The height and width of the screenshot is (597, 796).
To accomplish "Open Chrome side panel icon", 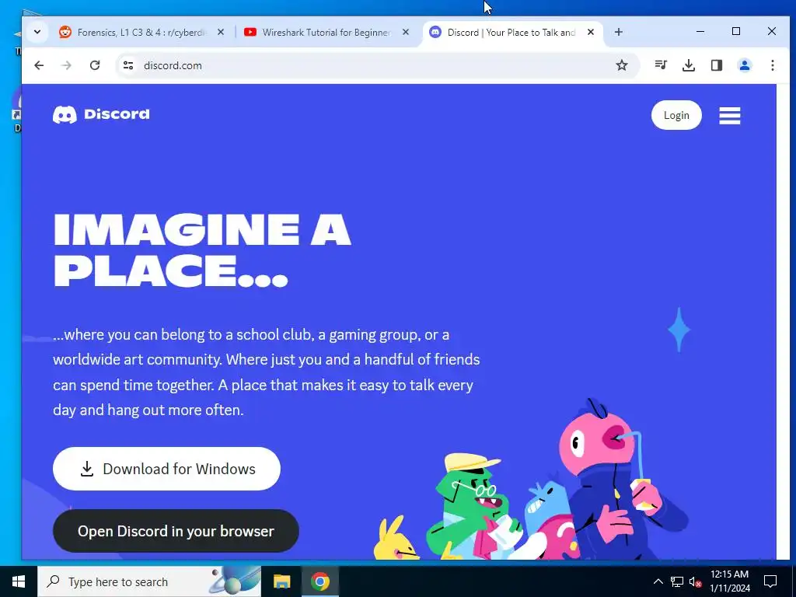I will click(716, 65).
